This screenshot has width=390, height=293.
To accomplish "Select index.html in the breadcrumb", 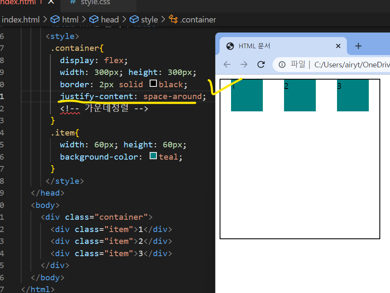I will point(21,19).
